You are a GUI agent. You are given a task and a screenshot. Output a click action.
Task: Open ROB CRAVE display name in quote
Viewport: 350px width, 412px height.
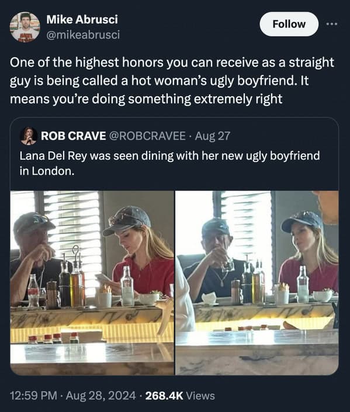(x=73, y=136)
